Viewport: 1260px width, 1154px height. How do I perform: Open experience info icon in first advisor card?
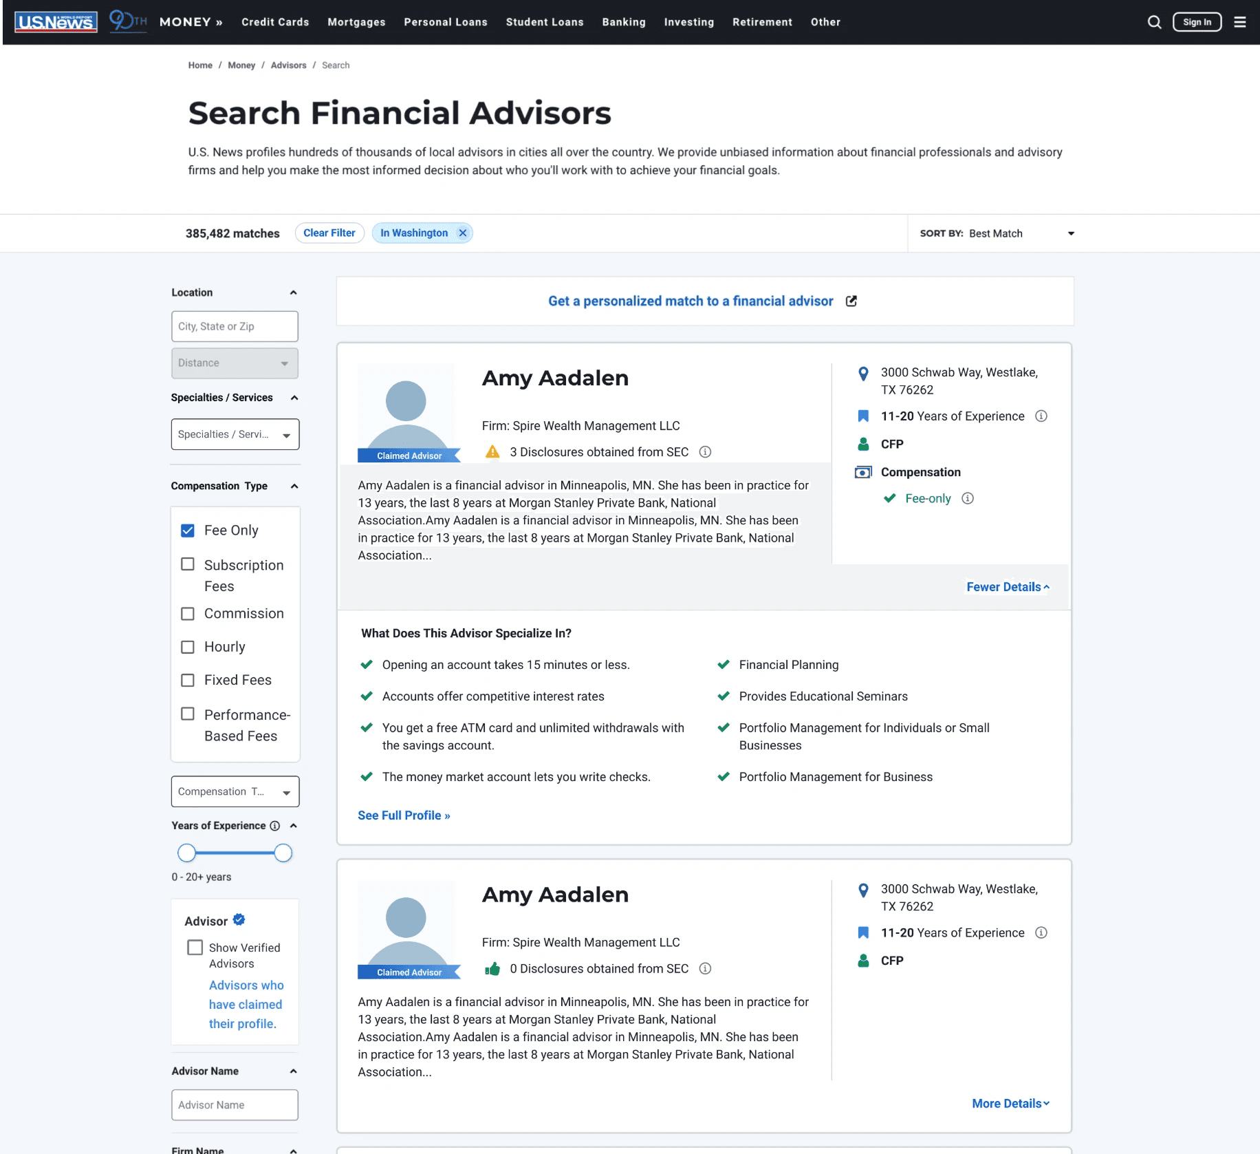(x=1041, y=416)
